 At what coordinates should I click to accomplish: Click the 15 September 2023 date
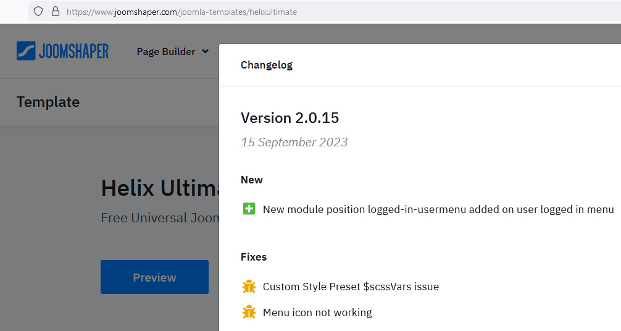click(x=294, y=142)
